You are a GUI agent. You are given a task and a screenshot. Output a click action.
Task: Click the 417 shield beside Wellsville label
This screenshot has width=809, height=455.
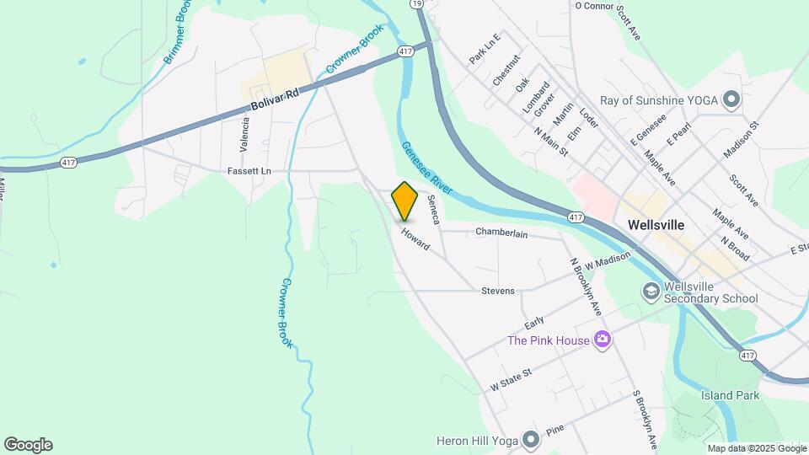point(576,217)
